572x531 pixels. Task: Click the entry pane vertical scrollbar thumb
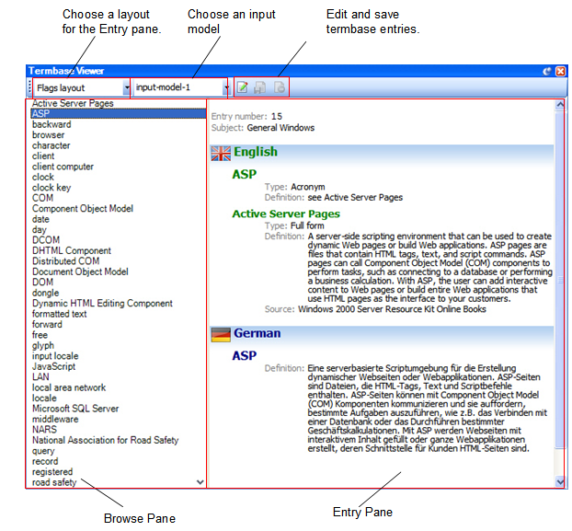[x=560, y=279]
